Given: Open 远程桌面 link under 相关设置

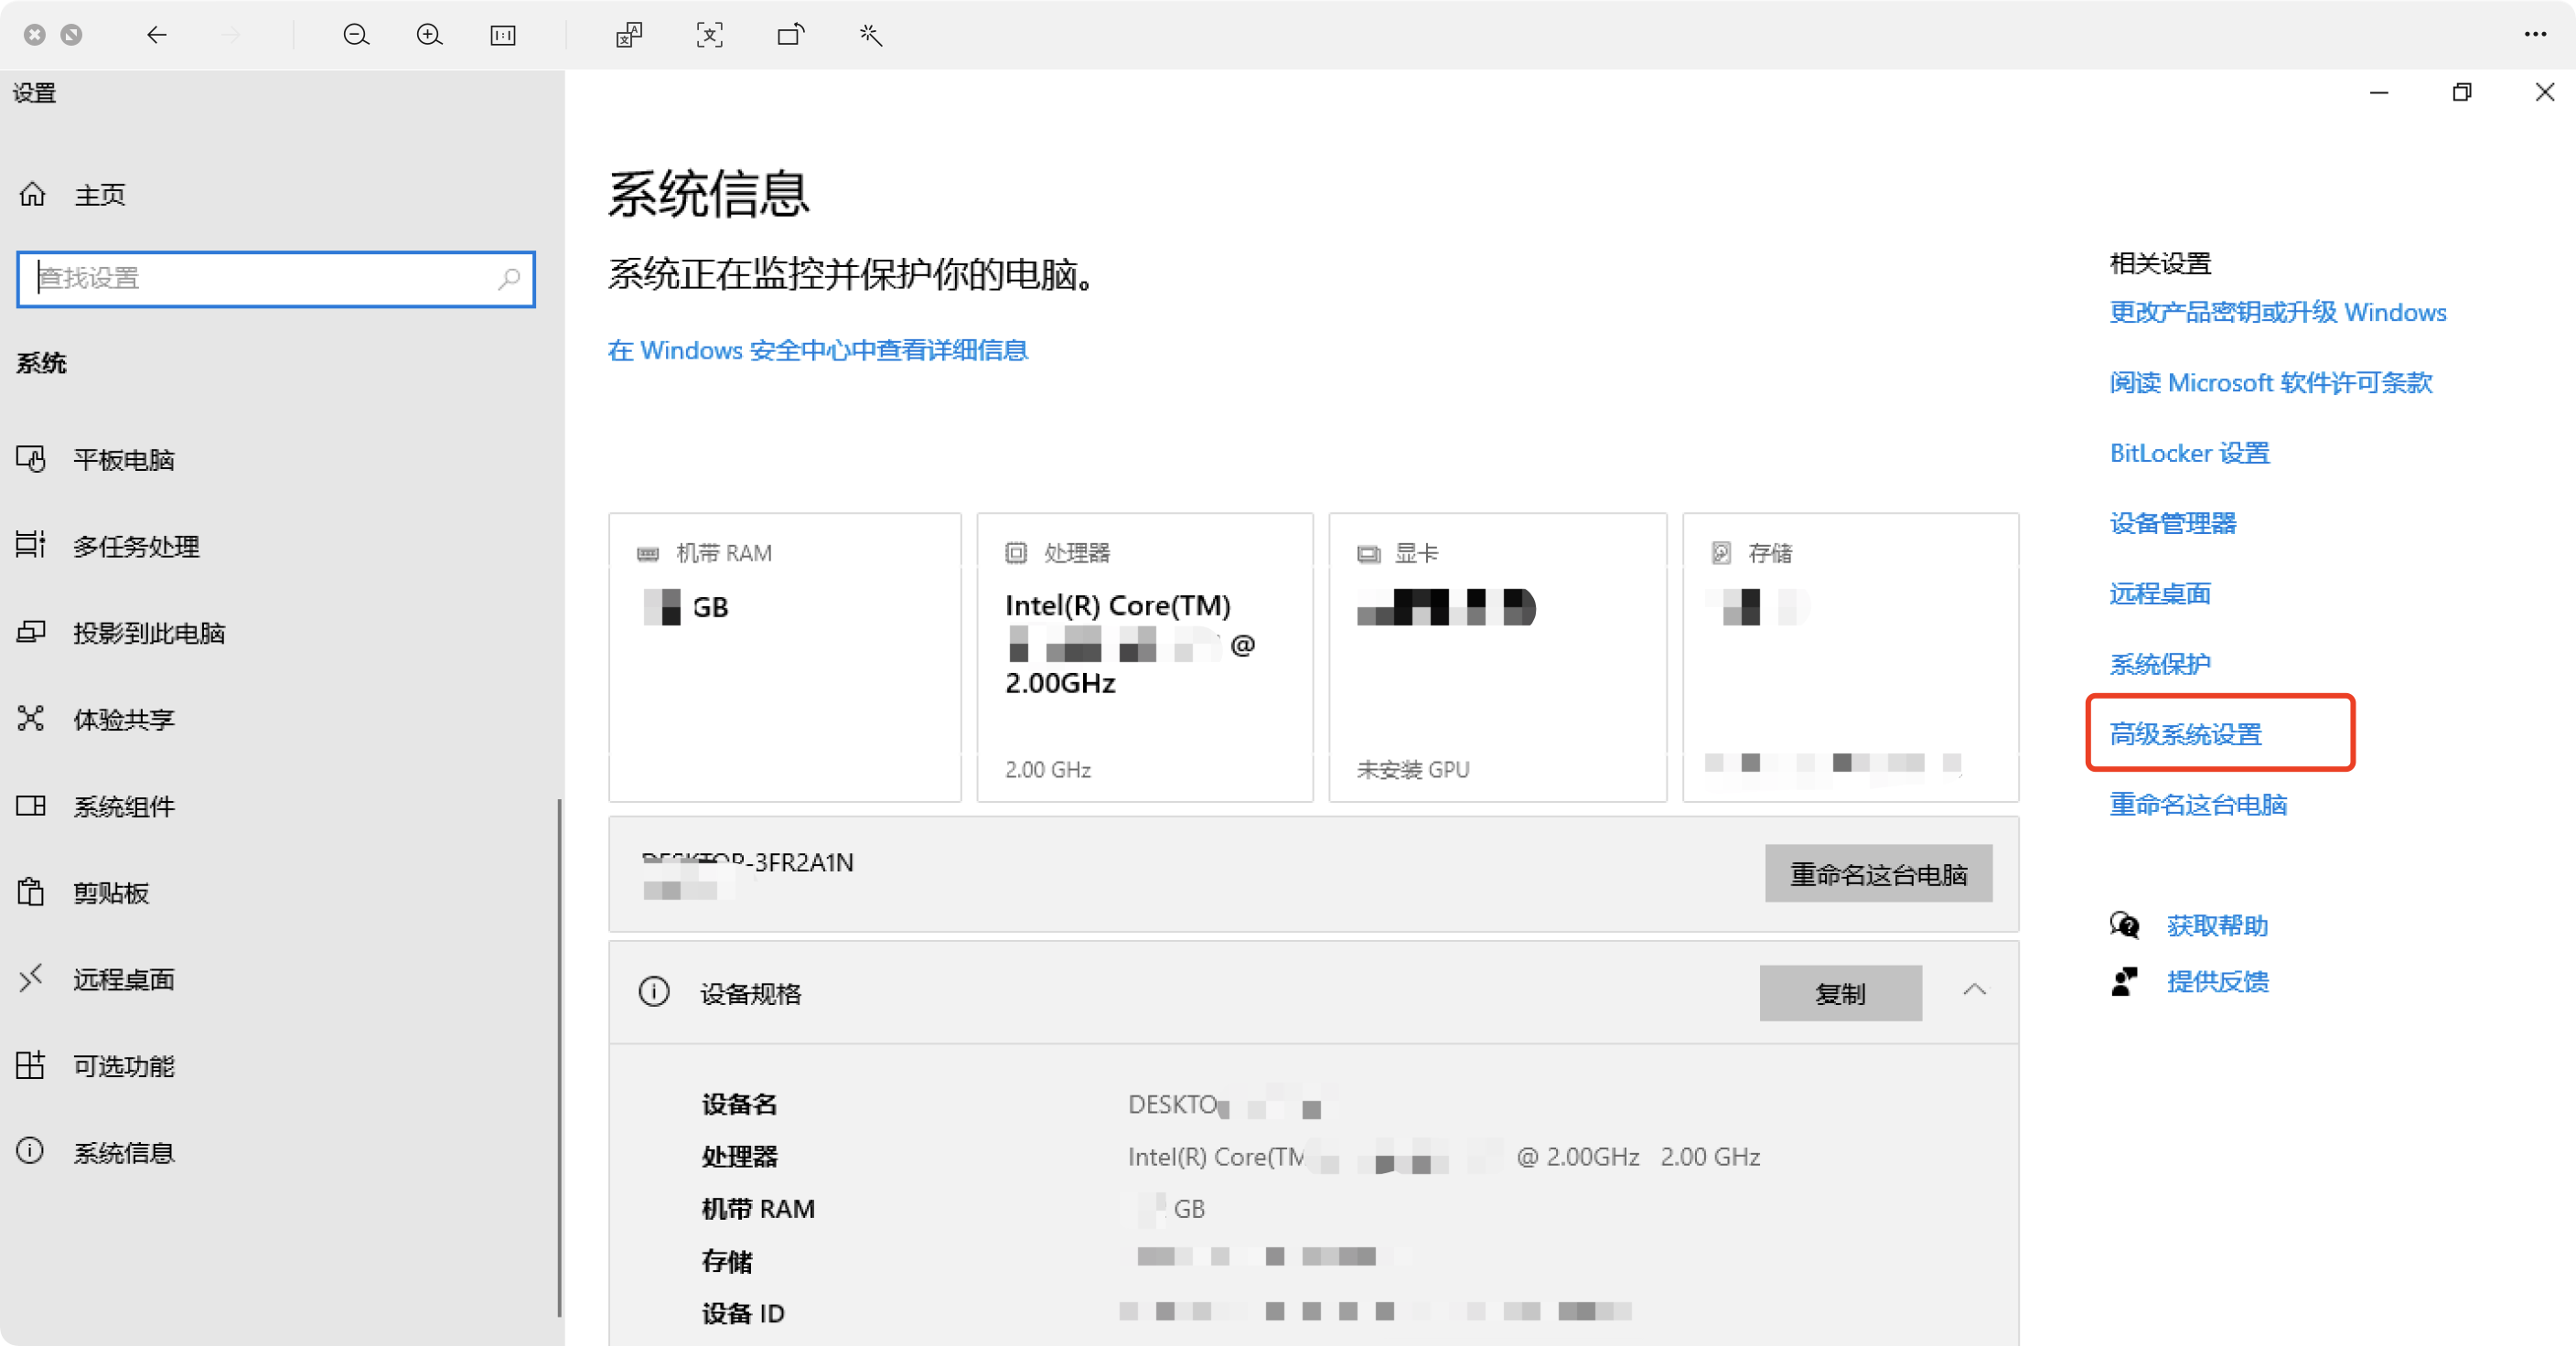Looking at the screenshot, I should (x=2160, y=594).
